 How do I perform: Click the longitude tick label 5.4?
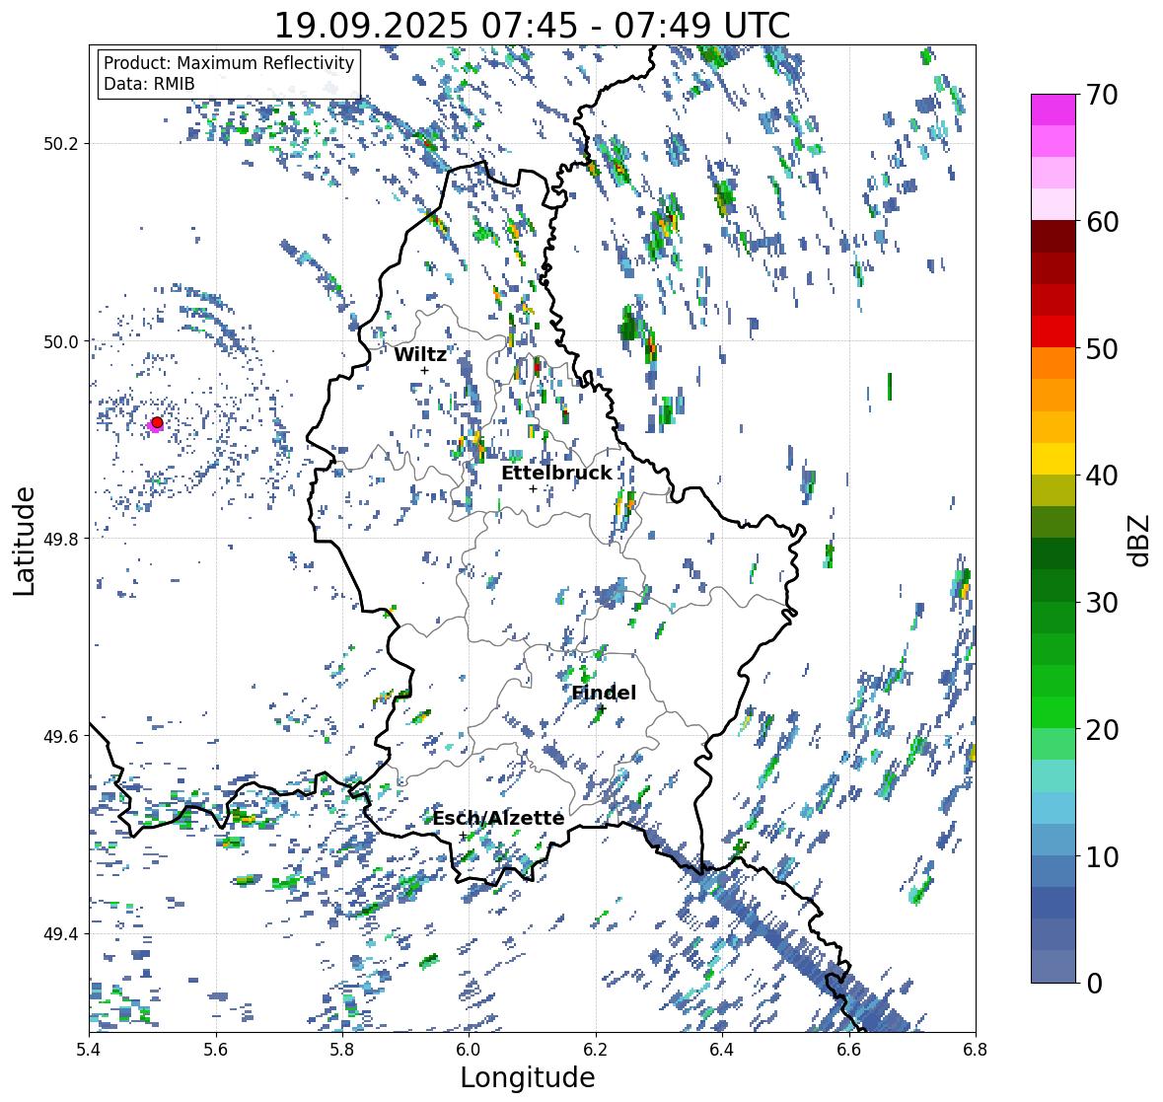click(x=89, y=1050)
